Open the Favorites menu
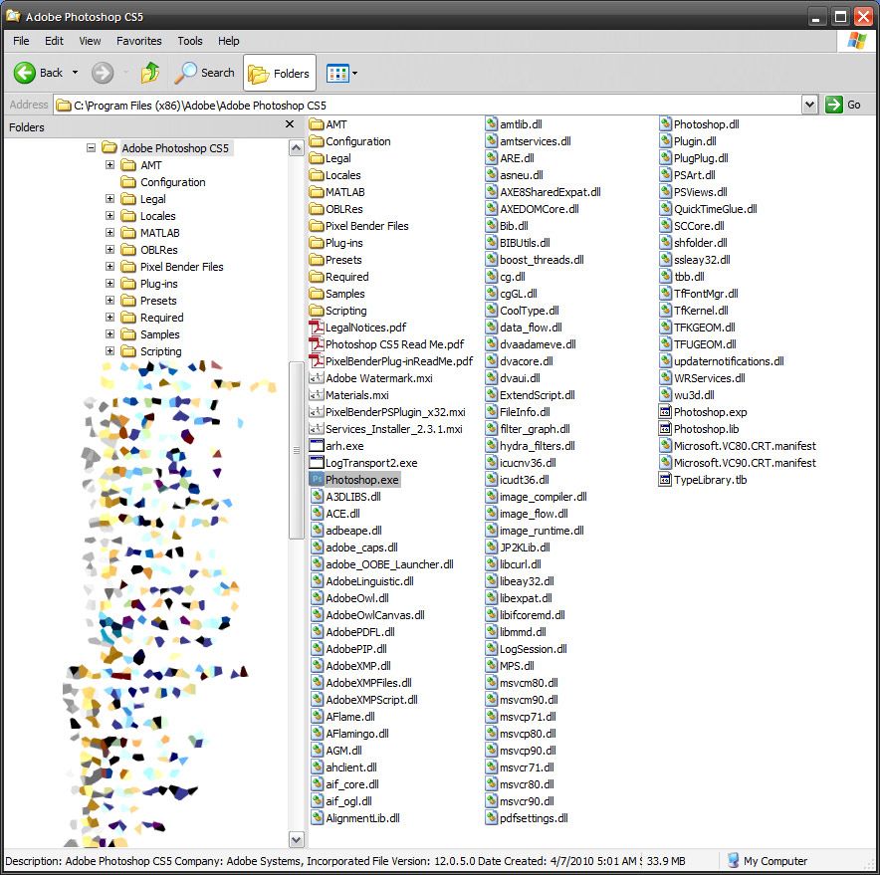 138,41
